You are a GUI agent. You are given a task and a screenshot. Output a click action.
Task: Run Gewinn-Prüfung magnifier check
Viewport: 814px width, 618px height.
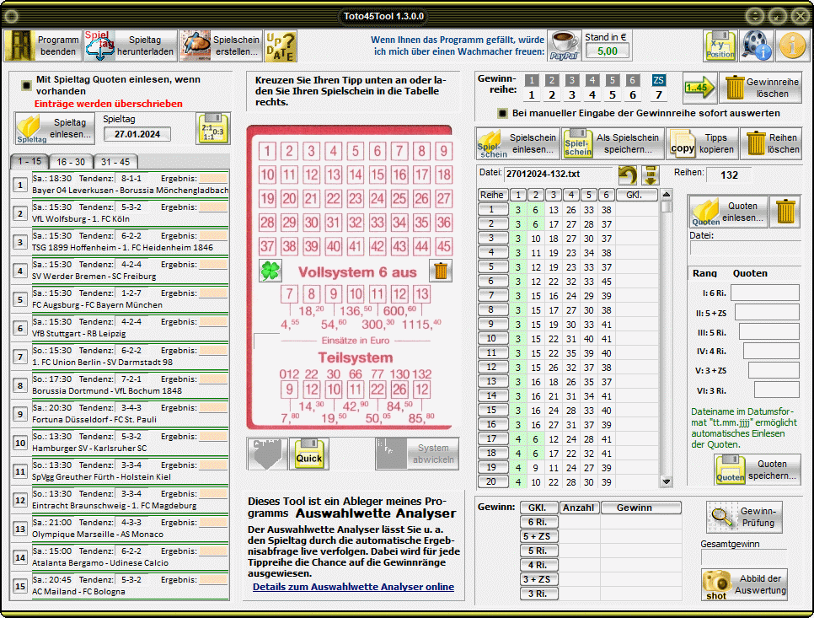click(x=744, y=517)
